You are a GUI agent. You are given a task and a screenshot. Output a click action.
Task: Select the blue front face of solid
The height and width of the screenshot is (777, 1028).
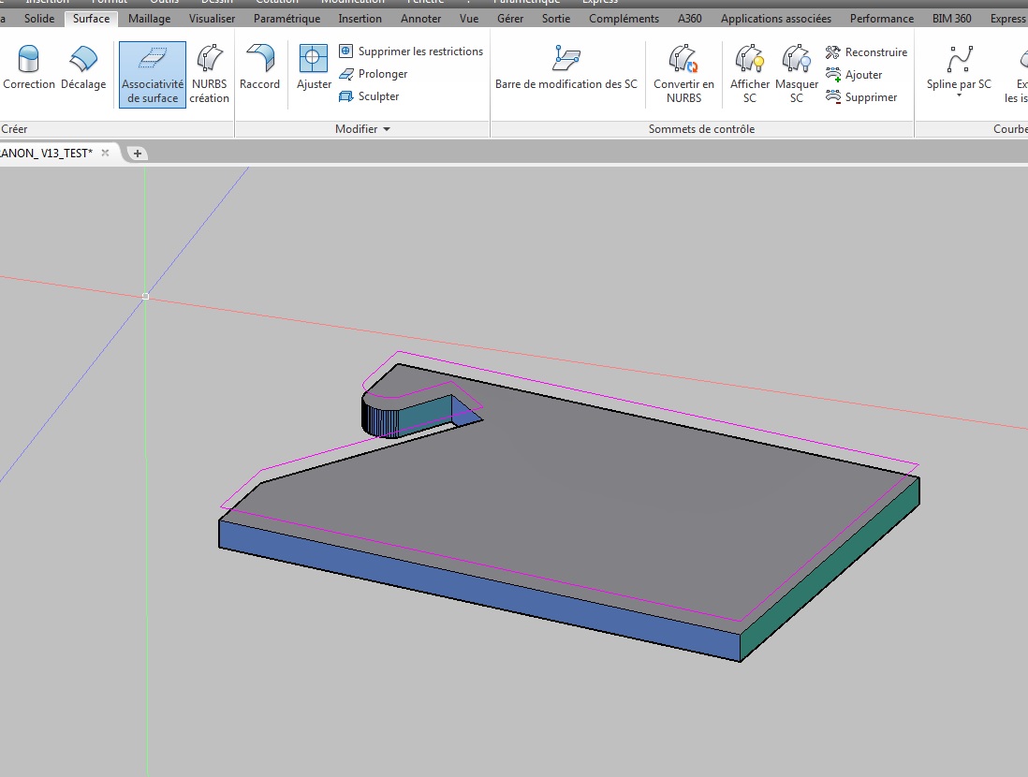tap(478, 590)
